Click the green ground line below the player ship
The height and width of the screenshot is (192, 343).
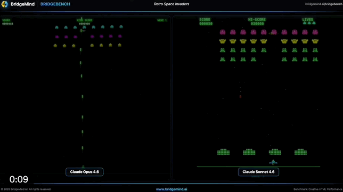pos(258,167)
